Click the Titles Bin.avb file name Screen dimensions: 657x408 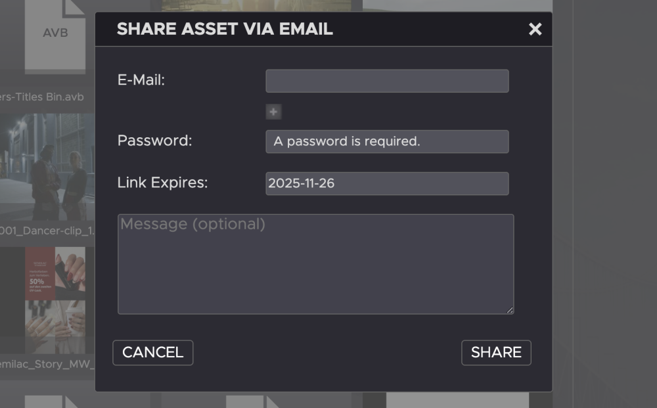pos(42,97)
